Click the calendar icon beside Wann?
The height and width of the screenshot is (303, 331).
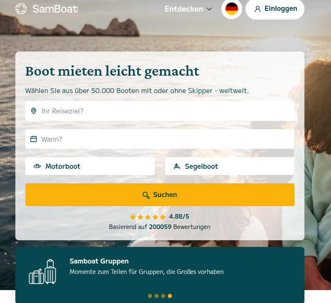[34, 139]
